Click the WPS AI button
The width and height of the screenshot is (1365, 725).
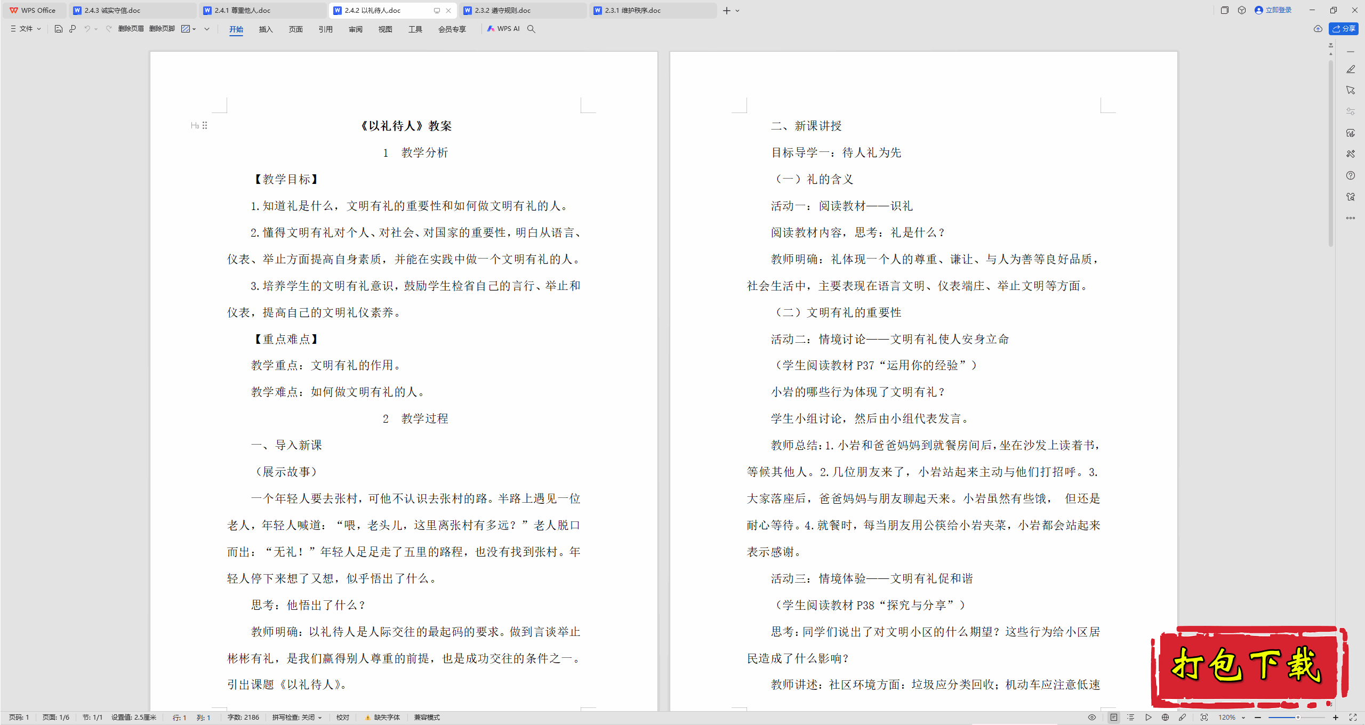[503, 29]
